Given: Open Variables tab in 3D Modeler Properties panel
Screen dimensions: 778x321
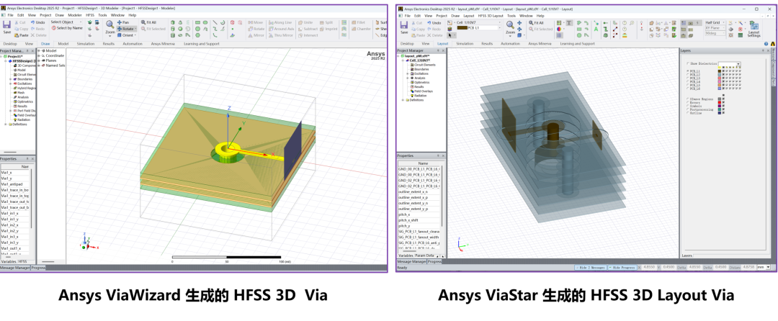Looking at the screenshot, I should click(x=9, y=261).
